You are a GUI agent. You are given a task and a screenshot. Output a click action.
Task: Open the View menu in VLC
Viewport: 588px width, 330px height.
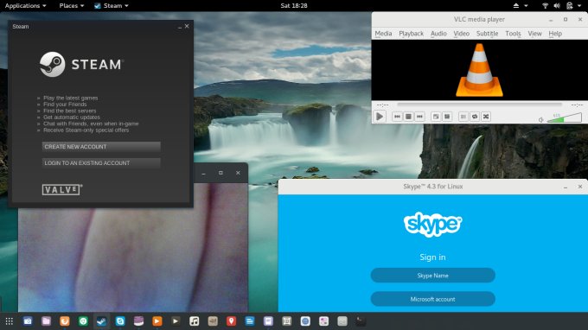click(x=534, y=34)
